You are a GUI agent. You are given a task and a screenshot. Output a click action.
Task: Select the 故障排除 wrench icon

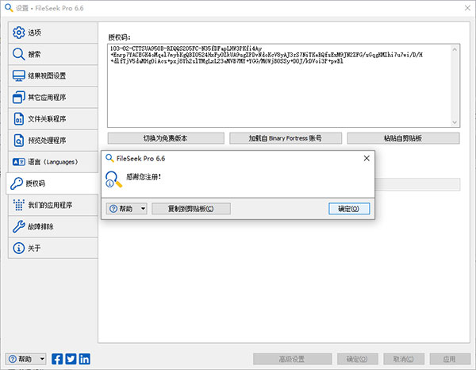[x=18, y=226]
